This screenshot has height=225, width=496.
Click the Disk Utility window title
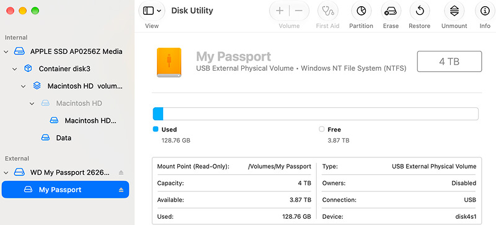pyautogui.click(x=192, y=11)
